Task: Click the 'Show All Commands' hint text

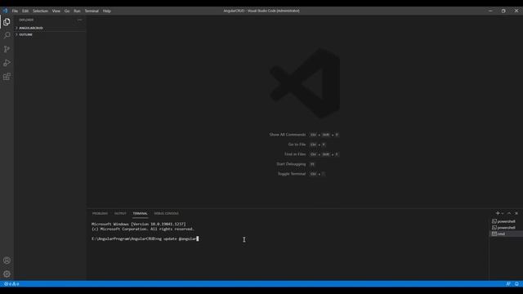Action: tap(288, 135)
